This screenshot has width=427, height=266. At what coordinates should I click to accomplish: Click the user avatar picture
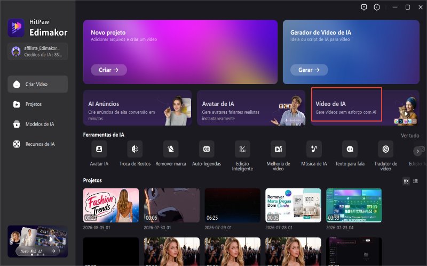[16, 51]
